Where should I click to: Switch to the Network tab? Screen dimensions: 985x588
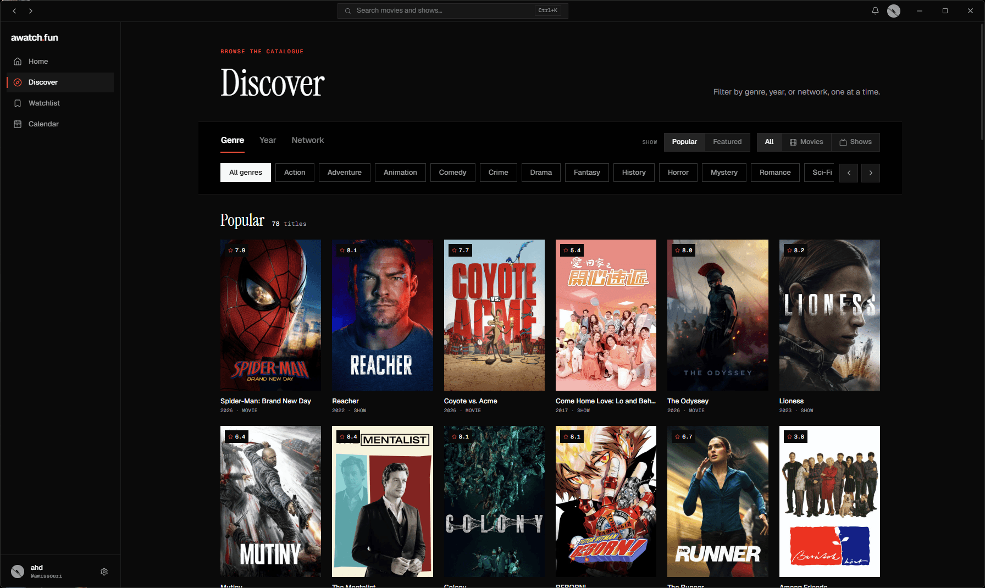tap(308, 141)
